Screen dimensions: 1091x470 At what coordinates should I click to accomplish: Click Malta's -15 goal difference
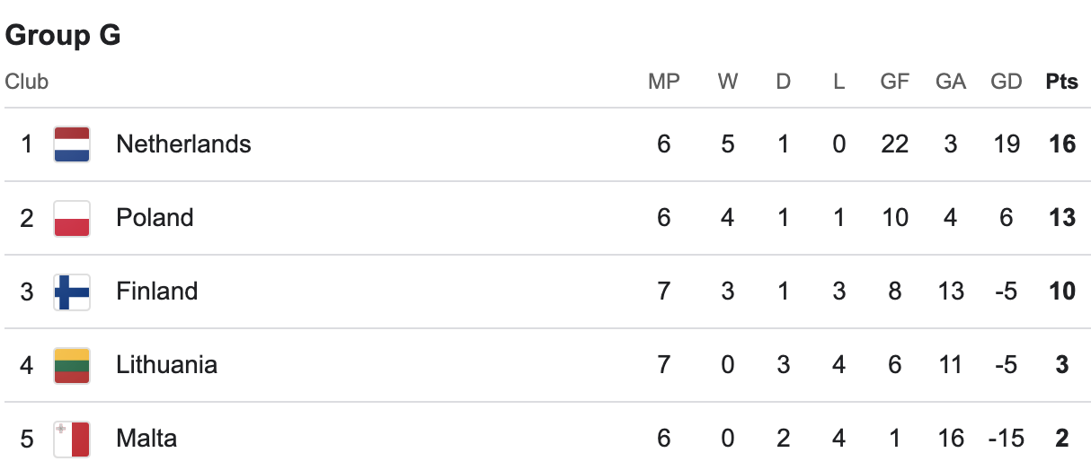coord(1007,439)
